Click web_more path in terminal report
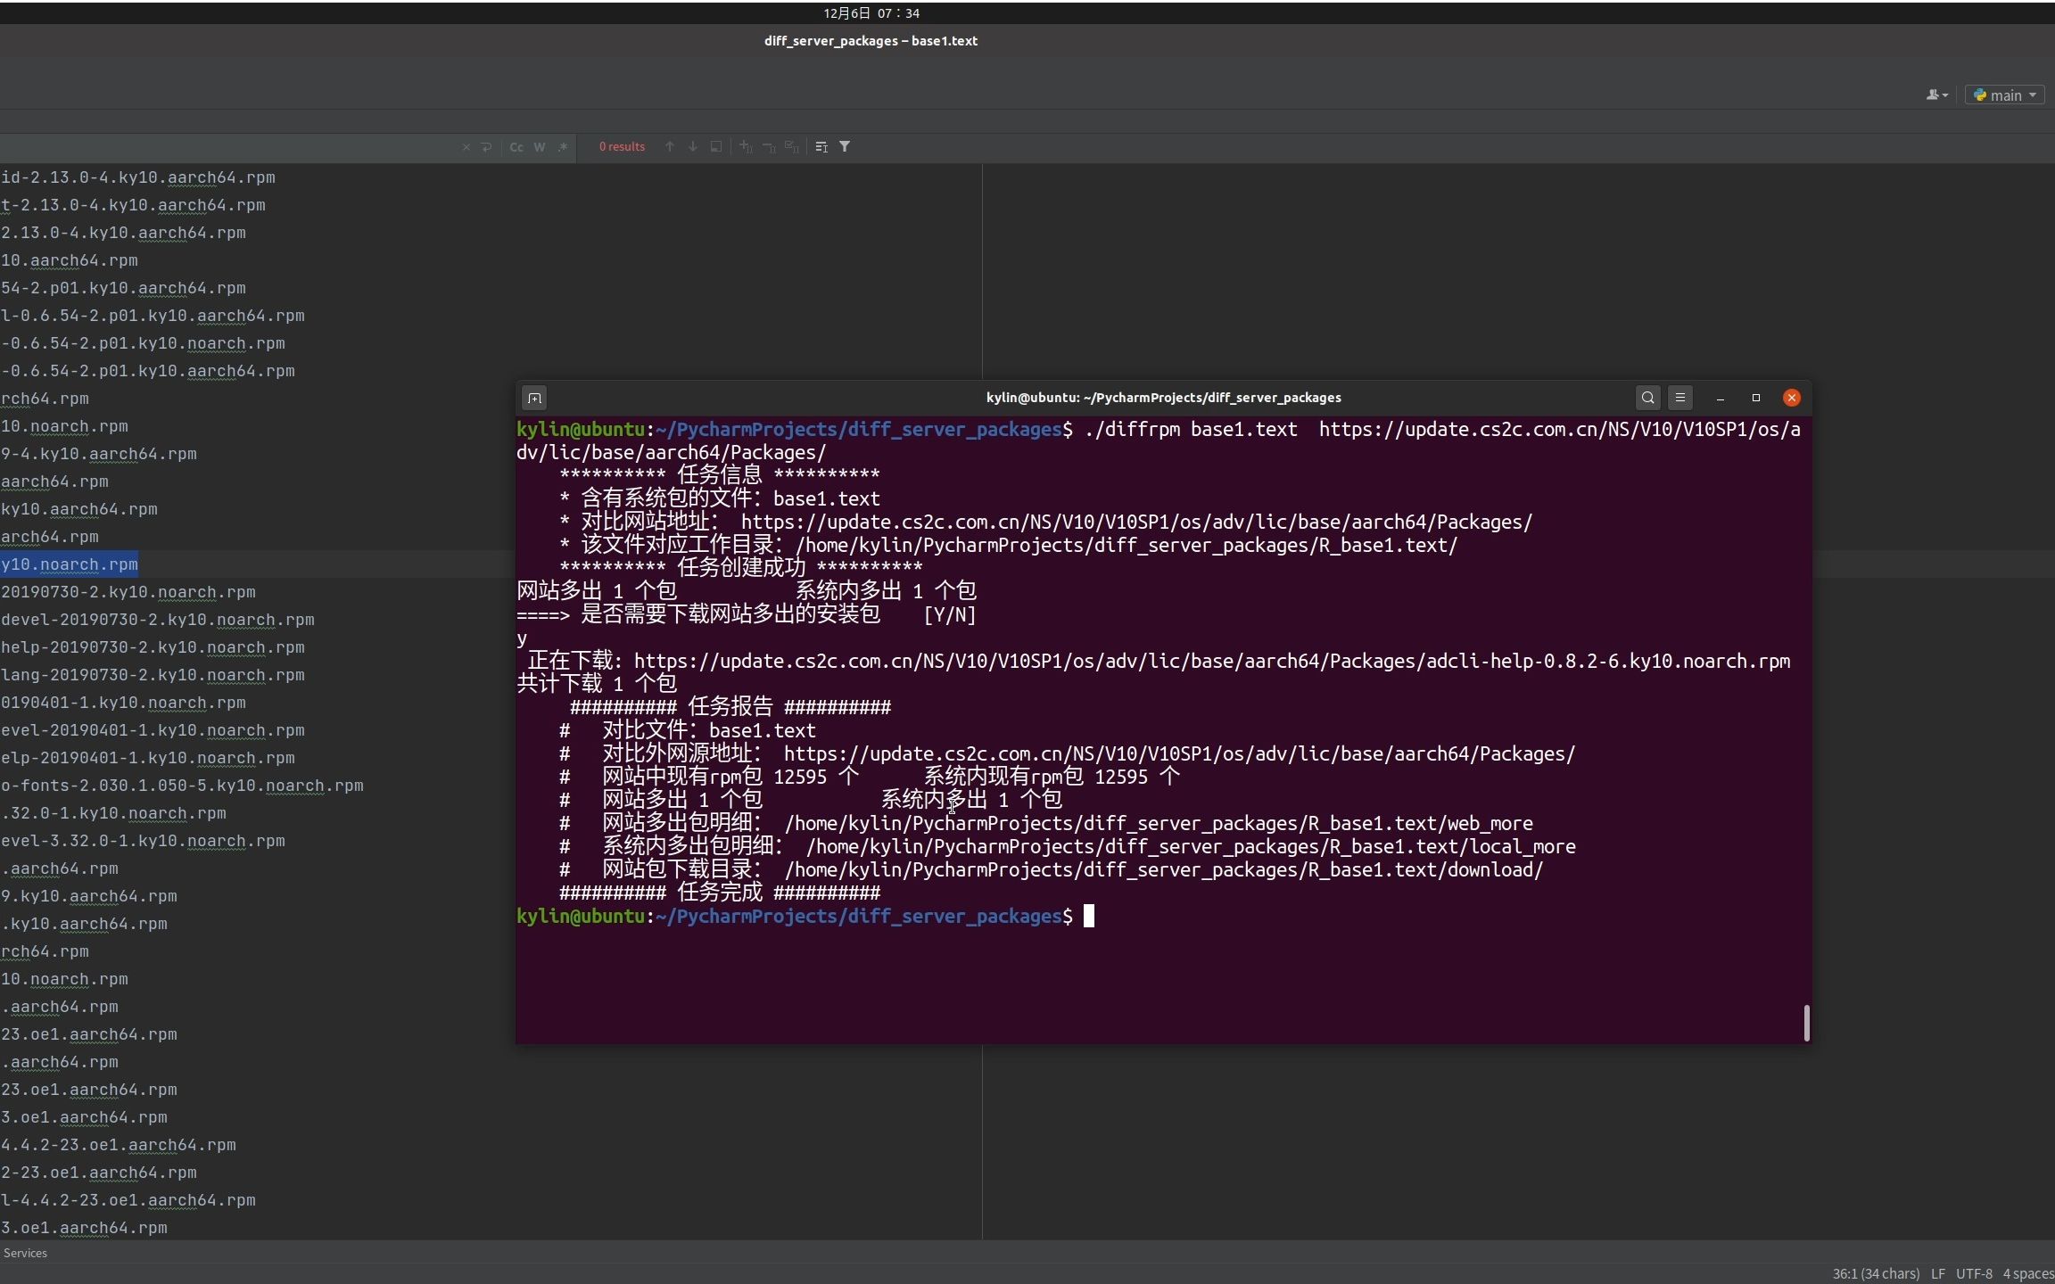Viewport: 2055px width, 1284px height. 1159,824
